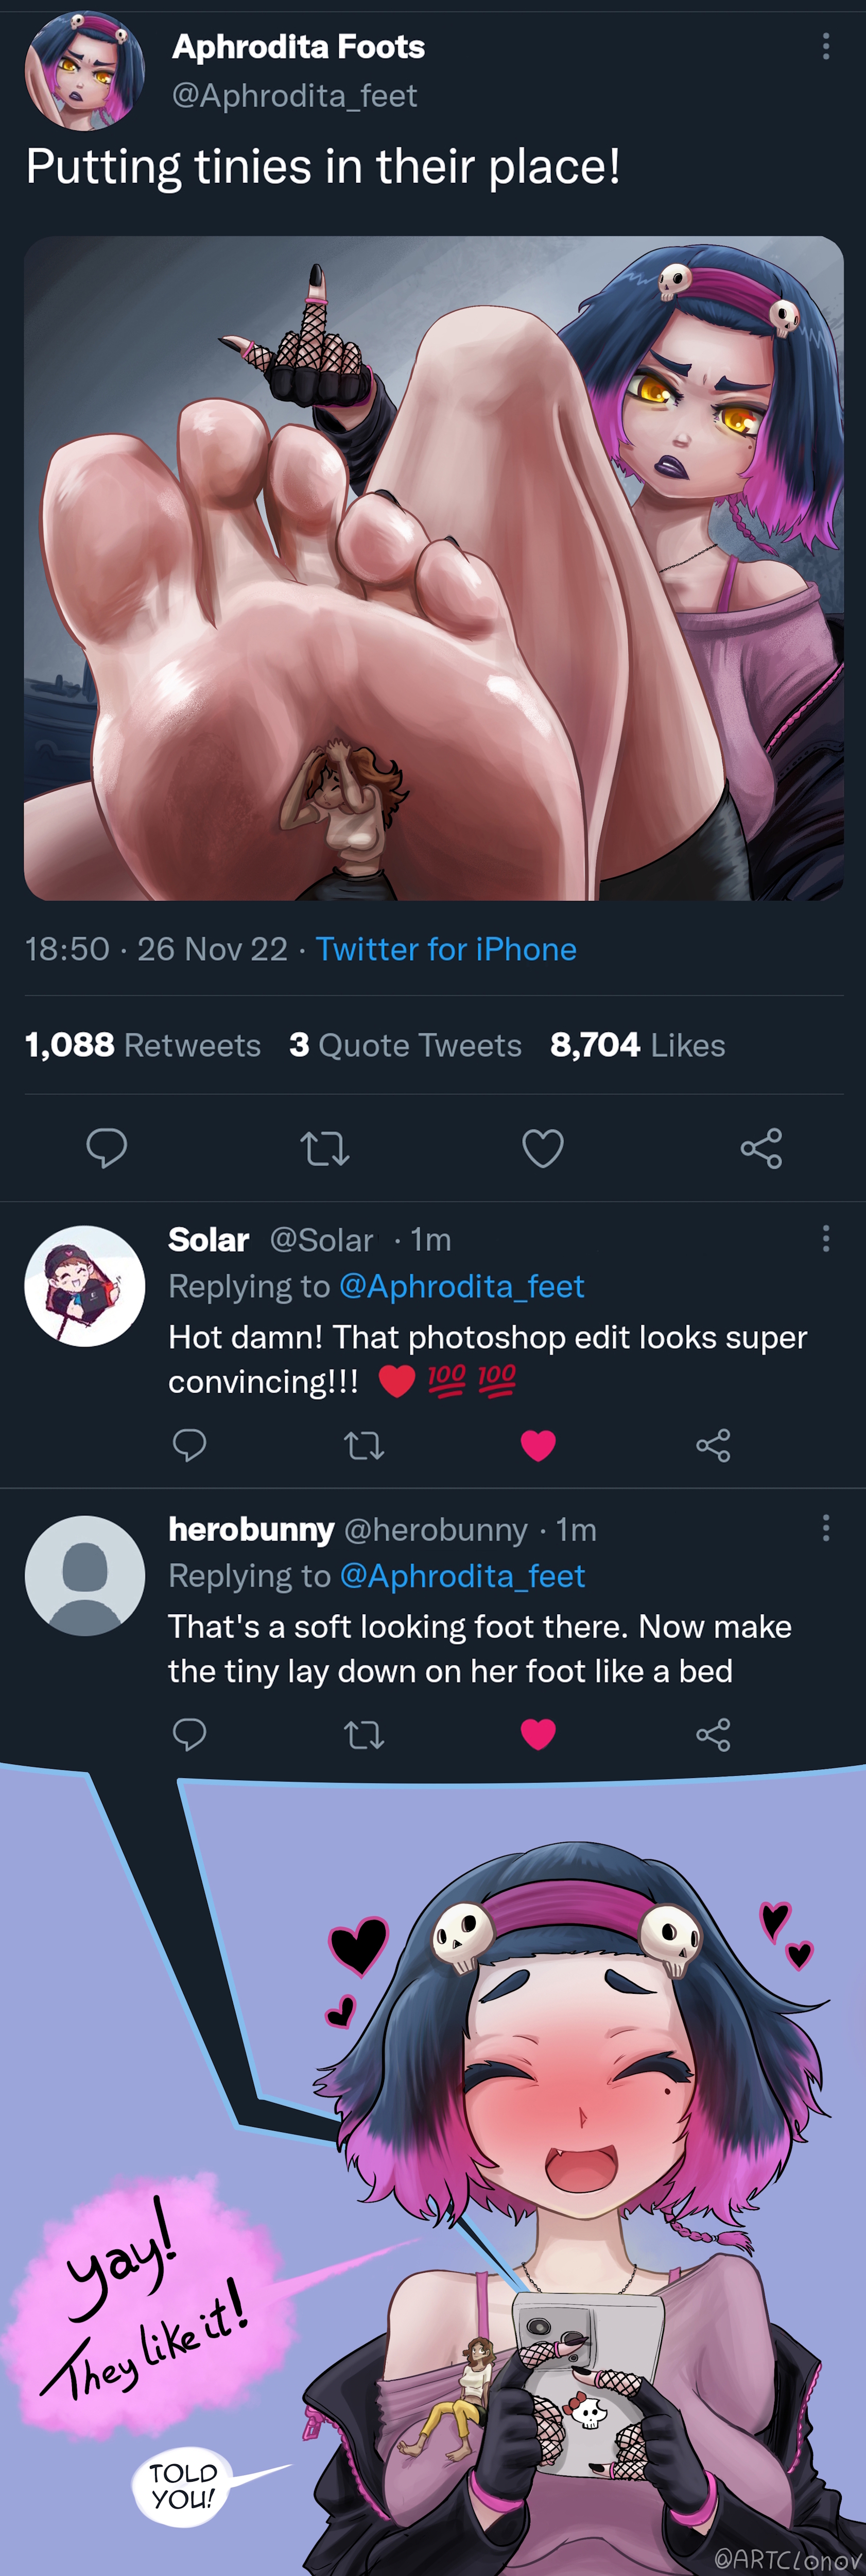Open the three-dot menu on herobunny's reply

[x=825, y=1528]
